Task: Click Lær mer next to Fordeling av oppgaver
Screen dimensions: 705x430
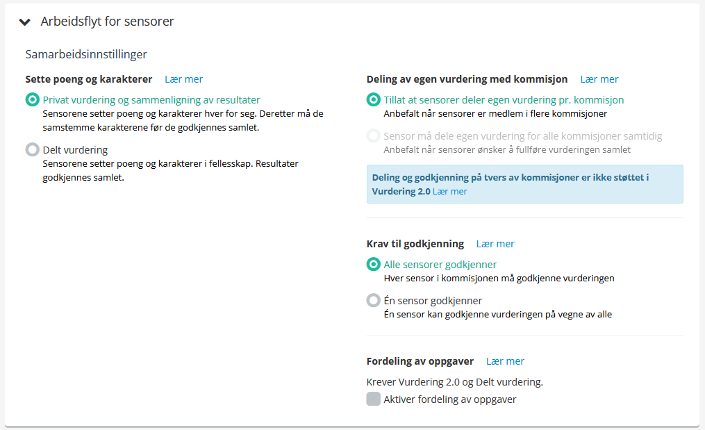Action: tap(505, 361)
